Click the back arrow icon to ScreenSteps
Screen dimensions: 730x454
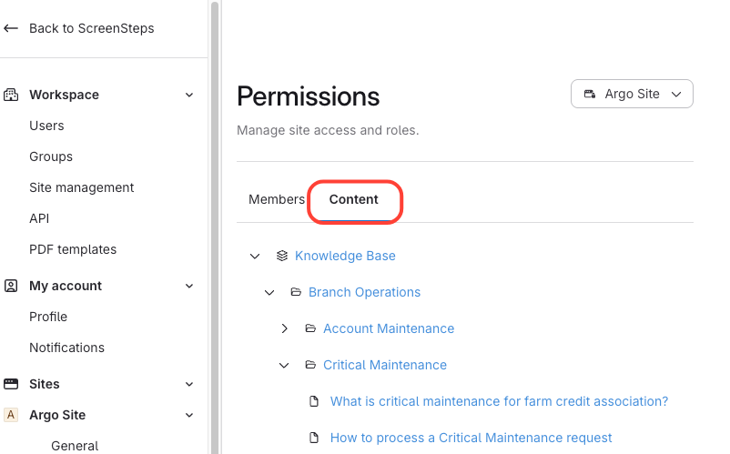click(11, 28)
